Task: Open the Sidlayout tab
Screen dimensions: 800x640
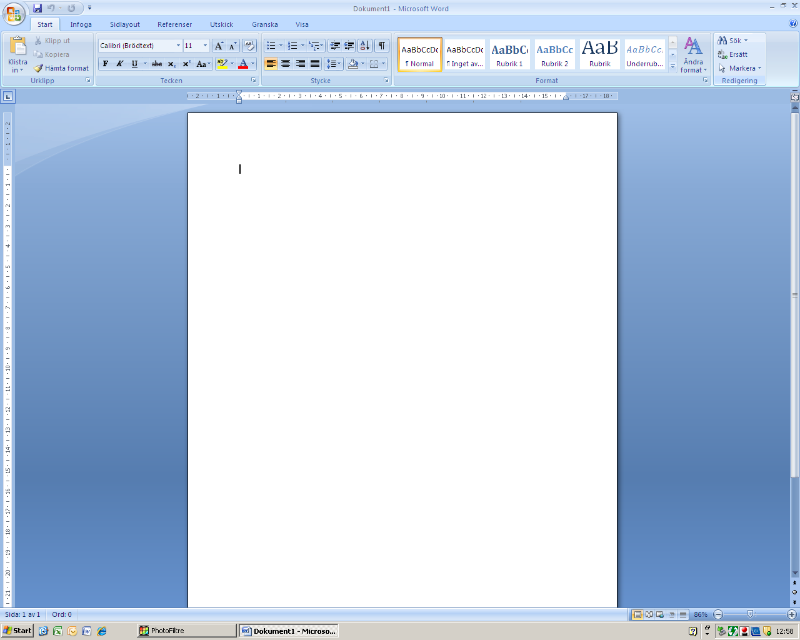Action: click(125, 24)
